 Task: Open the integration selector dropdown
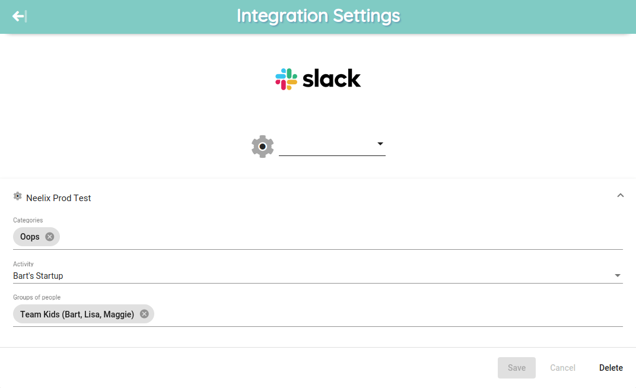coord(380,144)
